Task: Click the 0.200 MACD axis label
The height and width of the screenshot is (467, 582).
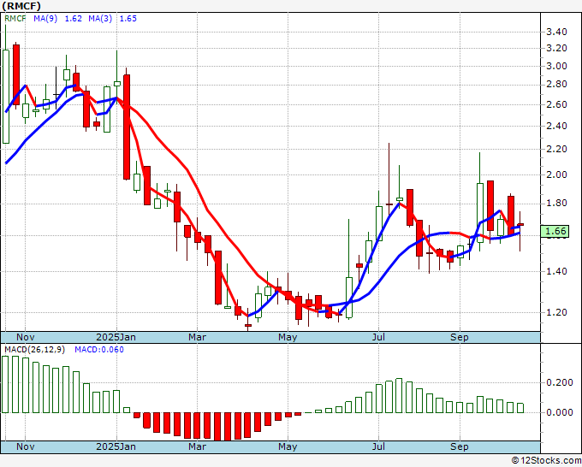Action: [560, 384]
